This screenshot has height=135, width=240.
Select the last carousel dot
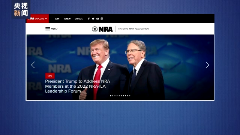coord(130,96)
